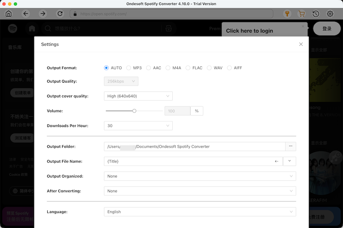
Task: Click the backspace arrow in Output File Name
Action: pos(277,161)
